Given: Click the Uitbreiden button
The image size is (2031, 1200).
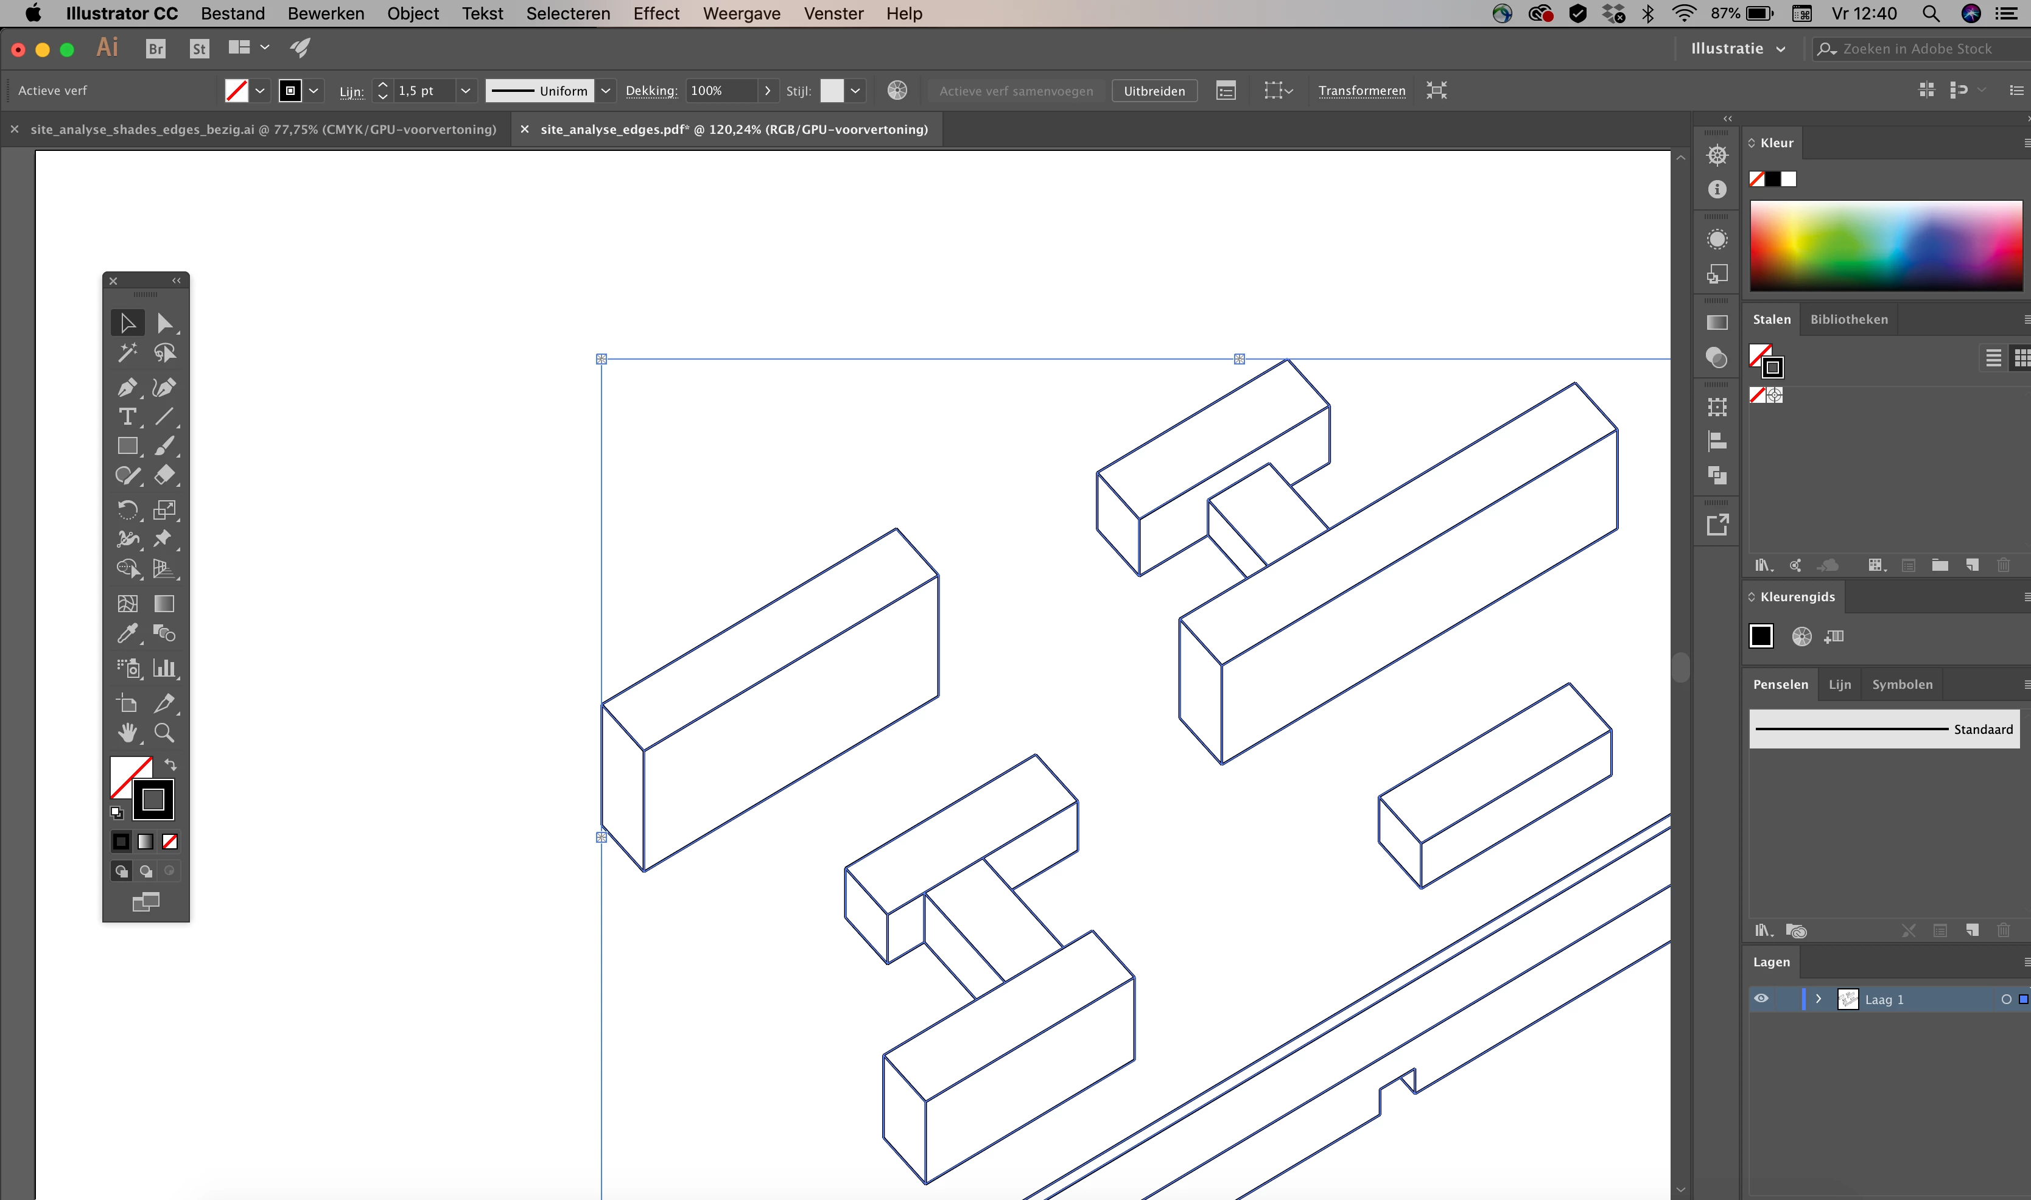Looking at the screenshot, I should pos(1154,91).
